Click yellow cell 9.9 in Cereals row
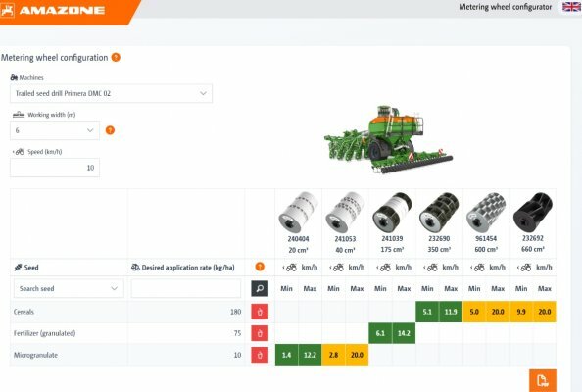 pyautogui.click(x=521, y=312)
